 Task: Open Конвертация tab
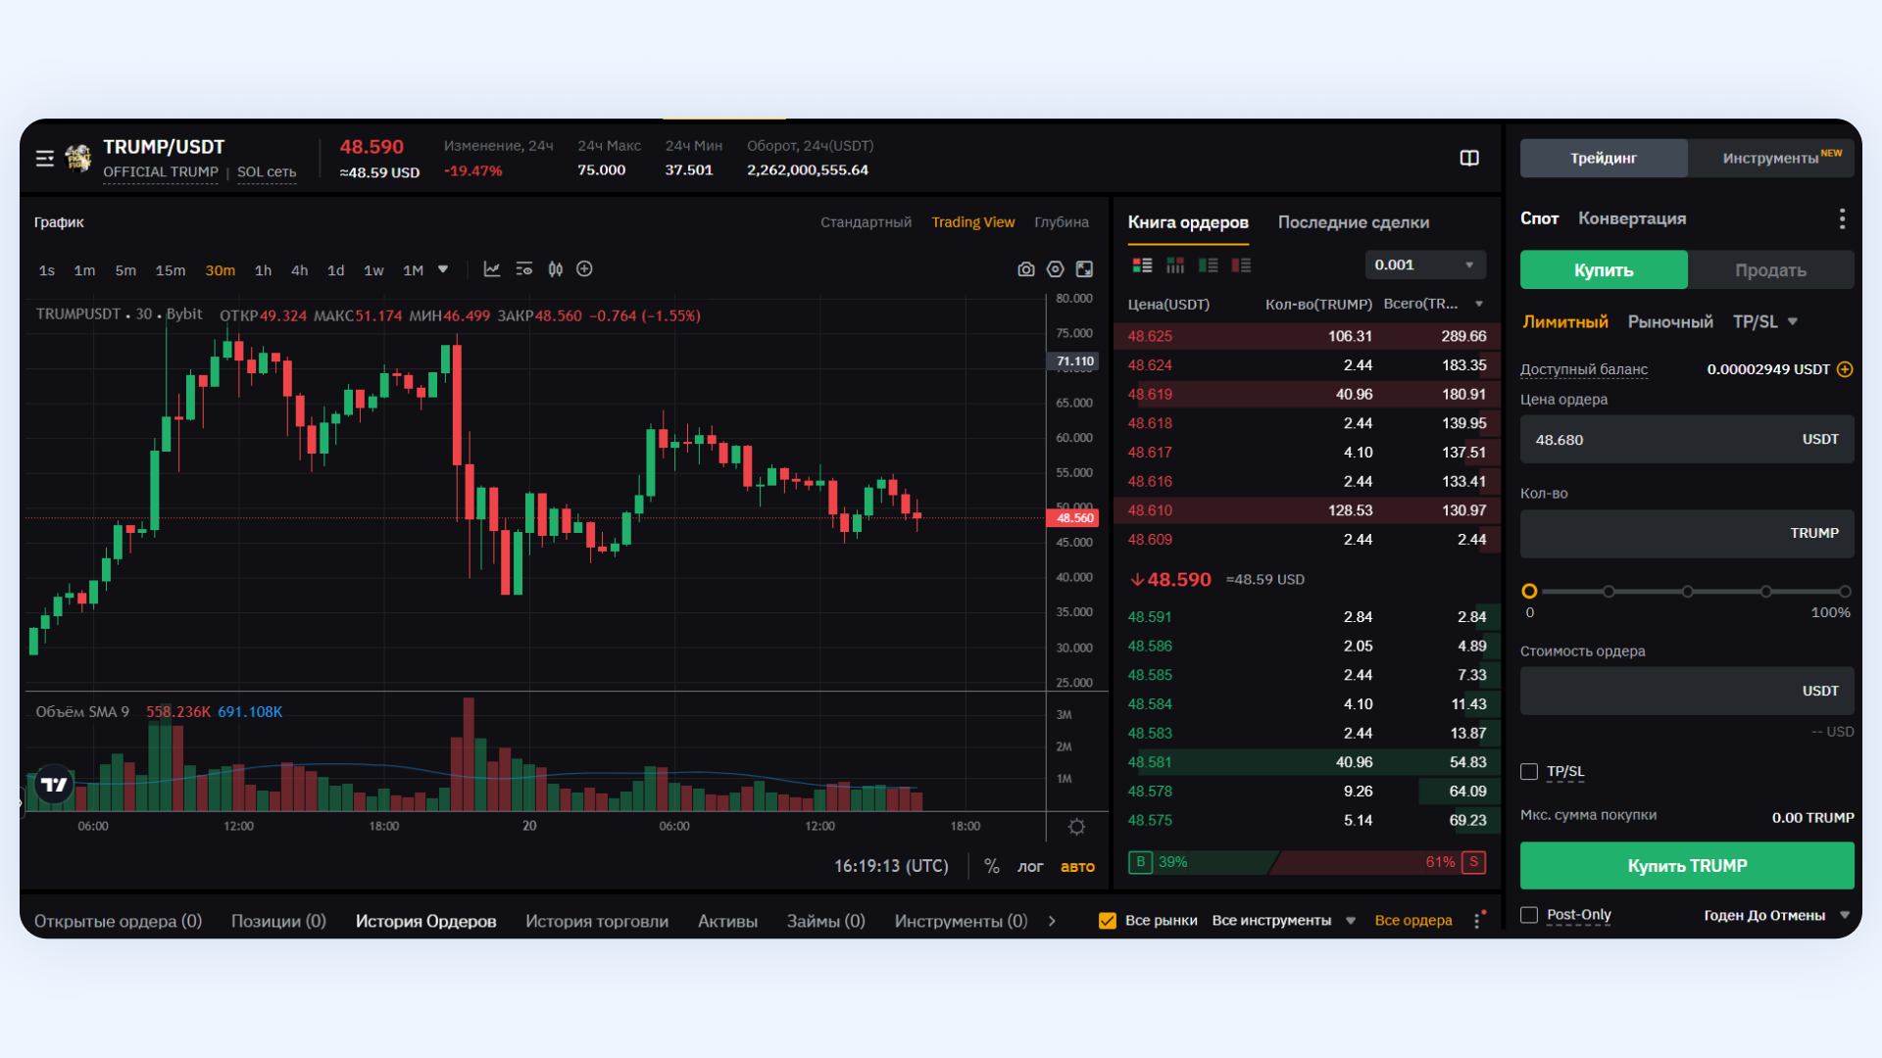pos(1632,218)
